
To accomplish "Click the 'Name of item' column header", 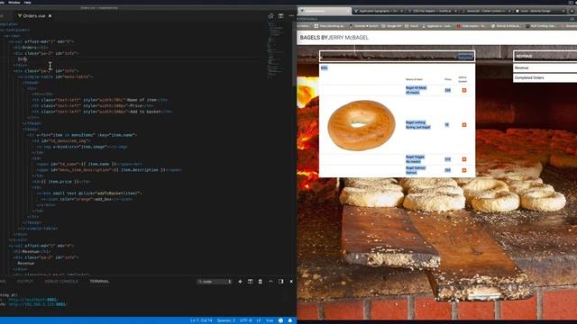I will click(414, 79).
